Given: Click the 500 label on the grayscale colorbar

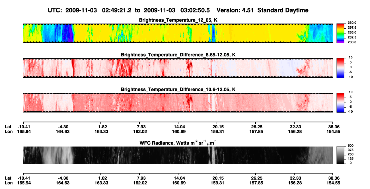Looking at the screenshot, I should [x=351, y=146].
